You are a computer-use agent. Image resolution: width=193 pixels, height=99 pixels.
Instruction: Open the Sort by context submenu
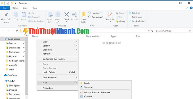click(58, 46)
